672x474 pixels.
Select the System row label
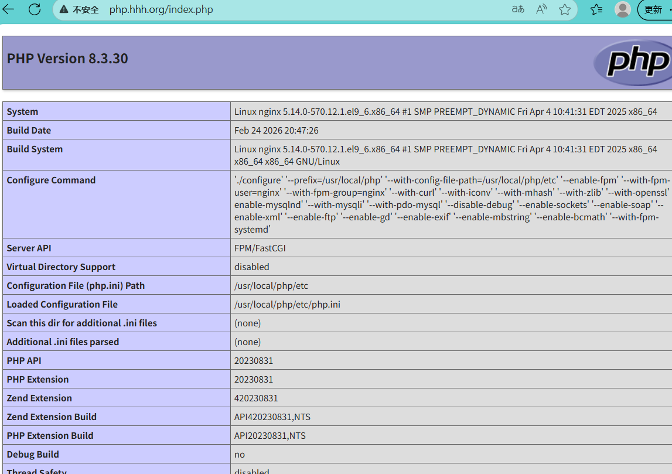[22, 112]
